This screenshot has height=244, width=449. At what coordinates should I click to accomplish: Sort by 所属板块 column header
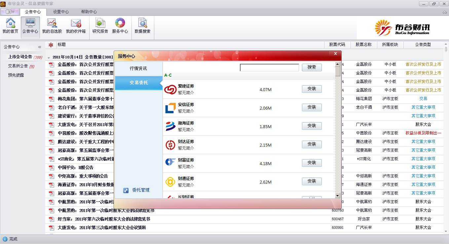tap(390, 45)
